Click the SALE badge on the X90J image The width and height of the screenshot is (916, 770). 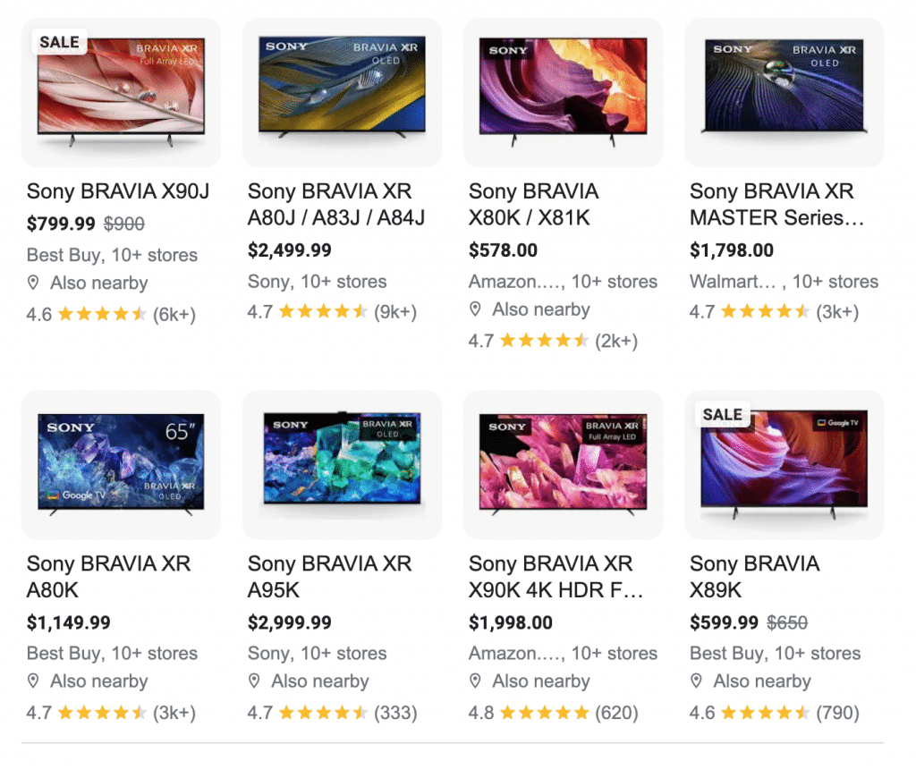coord(60,42)
